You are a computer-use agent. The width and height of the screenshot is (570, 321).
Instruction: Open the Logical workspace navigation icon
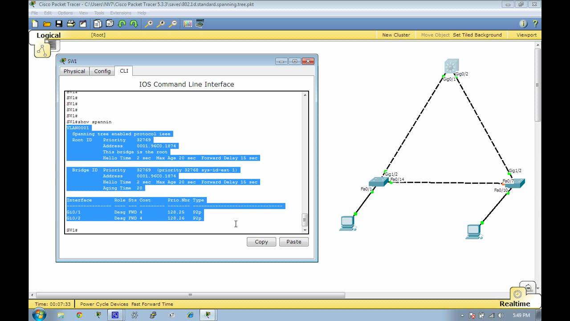coord(43,50)
